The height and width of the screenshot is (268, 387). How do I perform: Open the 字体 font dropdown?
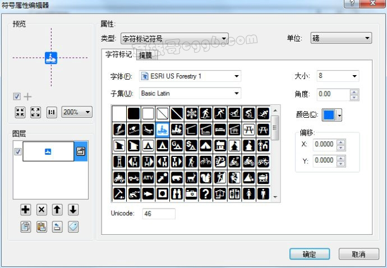pyautogui.click(x=190, y=76)
